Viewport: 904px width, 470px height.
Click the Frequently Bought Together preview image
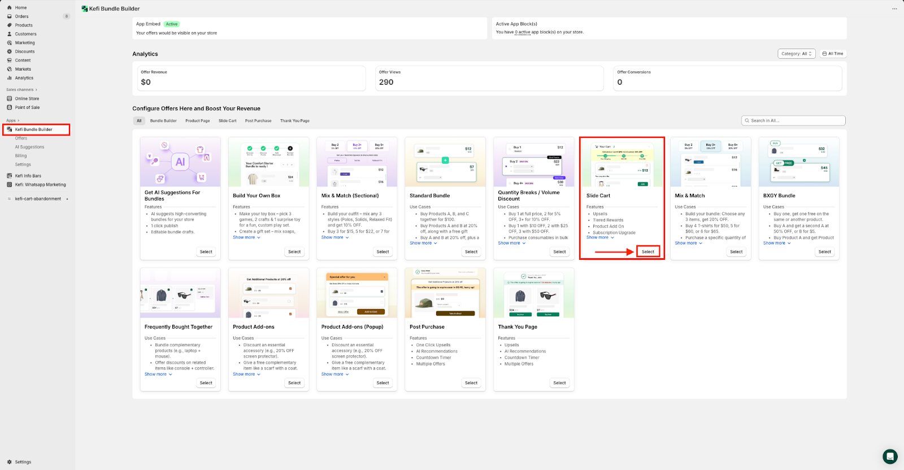(180, 293)
